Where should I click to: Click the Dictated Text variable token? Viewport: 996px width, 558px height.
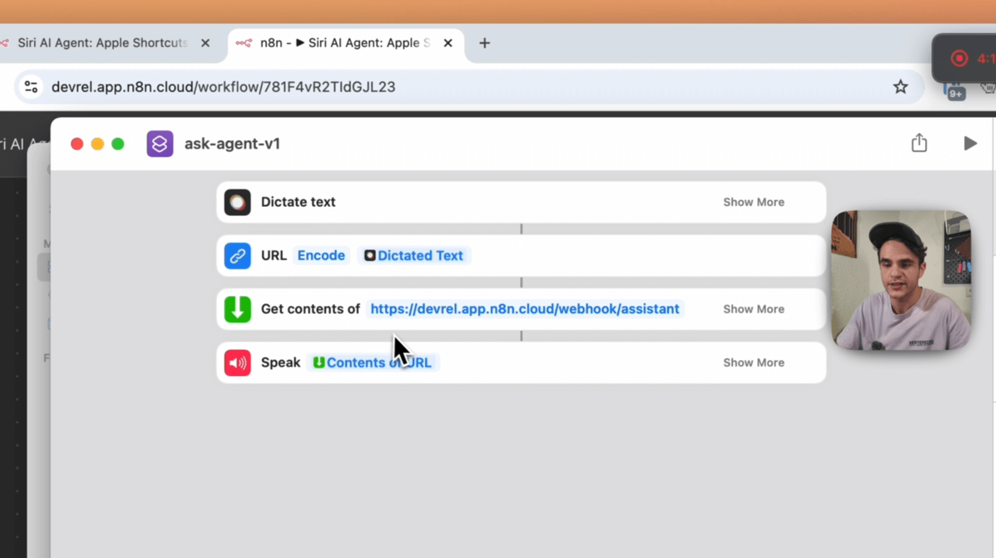tap(414, 256)
